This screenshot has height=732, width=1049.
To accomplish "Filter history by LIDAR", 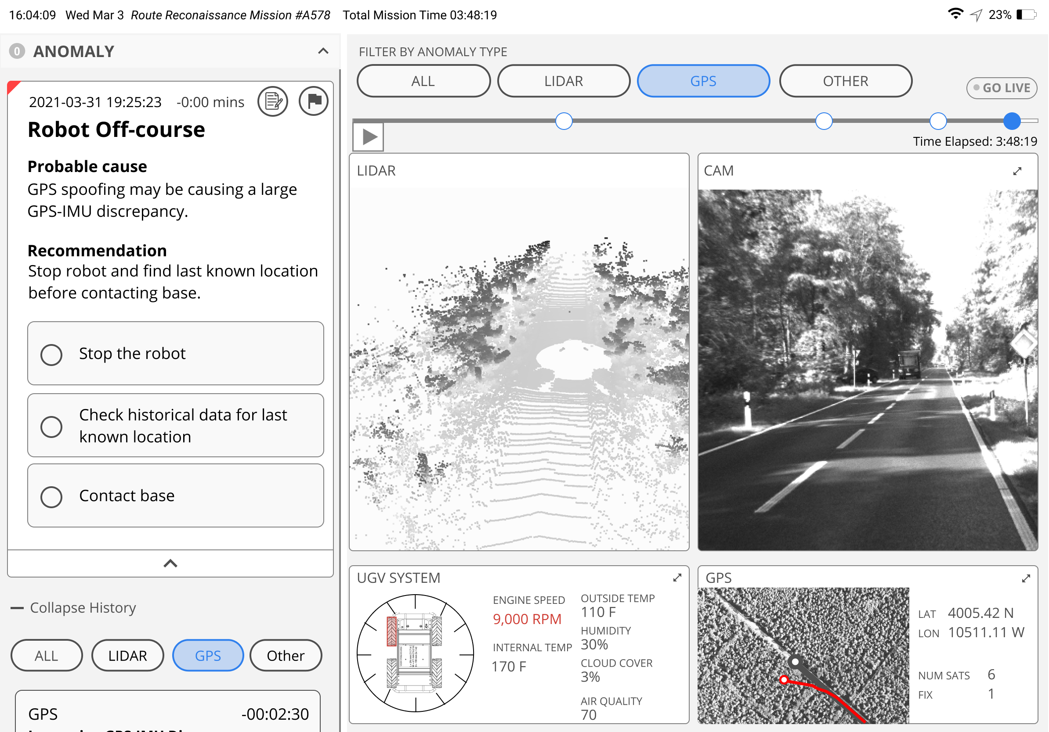I will point(127,656).
